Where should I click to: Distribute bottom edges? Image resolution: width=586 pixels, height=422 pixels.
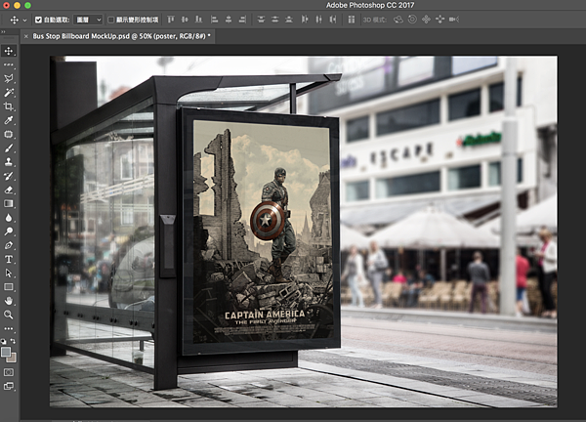289,20
